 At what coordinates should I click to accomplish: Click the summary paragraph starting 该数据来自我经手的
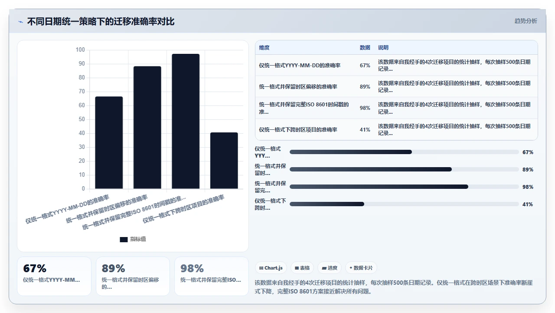(x=394, y=287)
